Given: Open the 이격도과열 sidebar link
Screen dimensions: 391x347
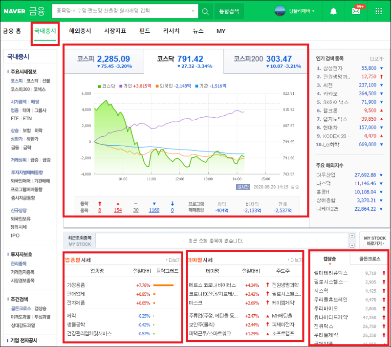Looking at the screenshot, I should [x=21, y=317].
